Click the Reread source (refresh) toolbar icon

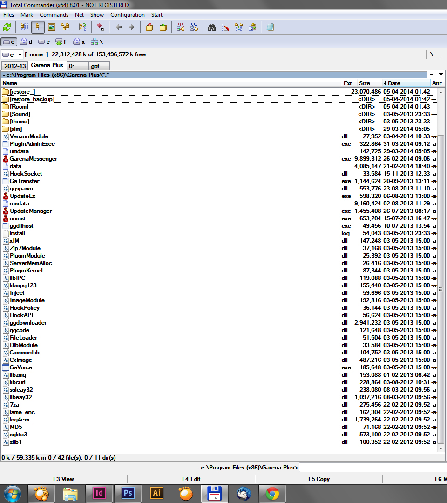7,27
